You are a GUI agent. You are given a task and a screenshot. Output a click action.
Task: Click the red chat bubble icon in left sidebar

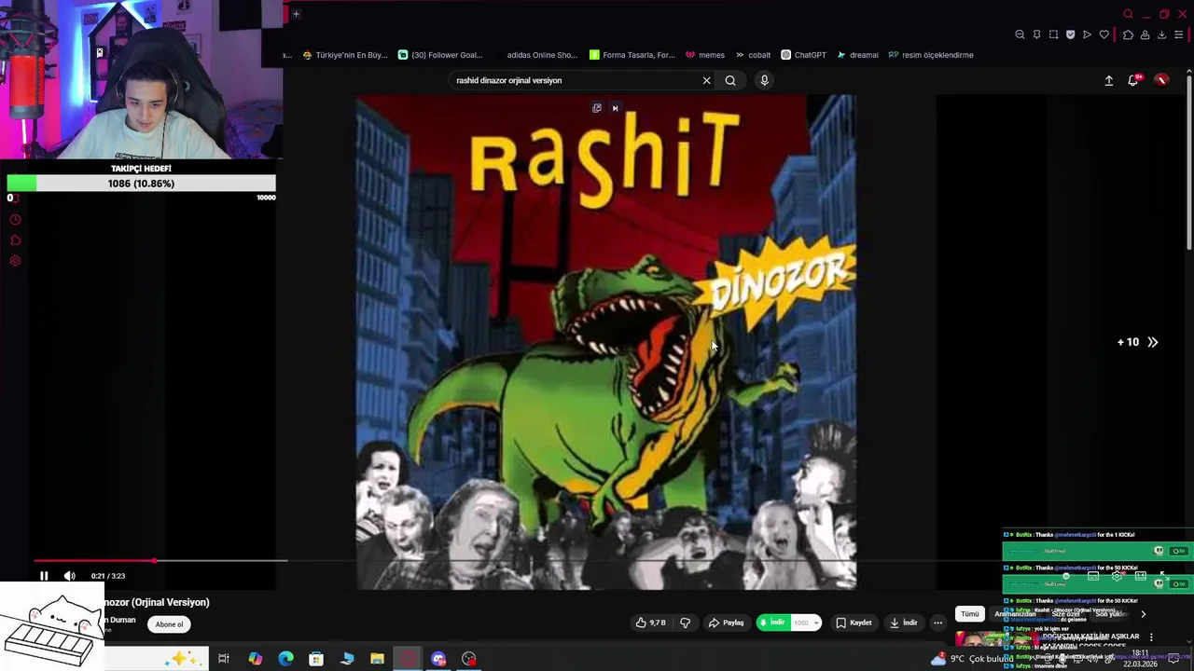[x=15, y=240]
